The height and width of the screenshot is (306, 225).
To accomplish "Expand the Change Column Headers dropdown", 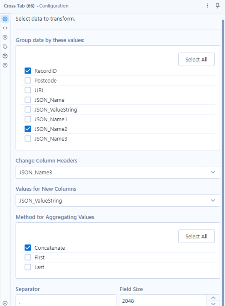I will pos(118,172).
